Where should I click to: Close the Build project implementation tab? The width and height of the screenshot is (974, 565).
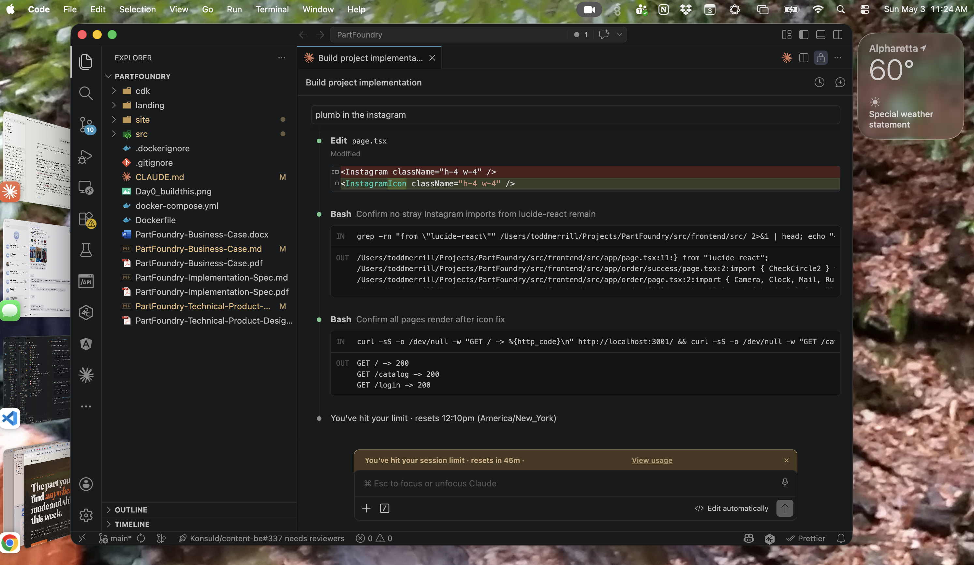click(432, 58)
